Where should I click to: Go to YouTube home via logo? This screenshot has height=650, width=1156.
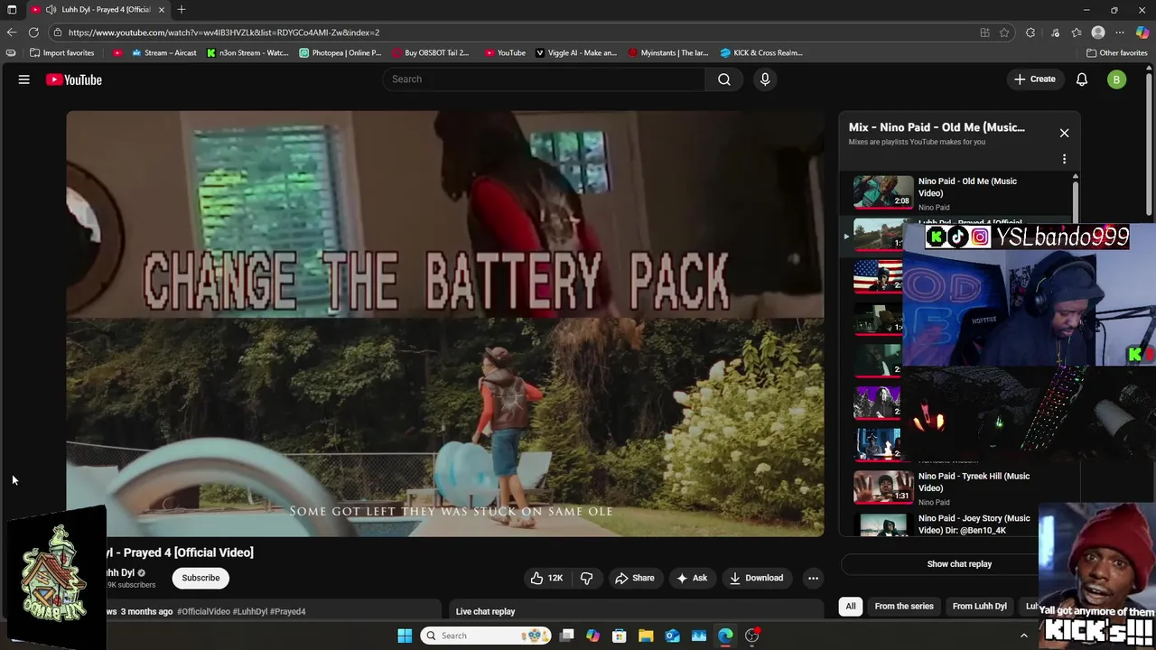tap(74, 79)
